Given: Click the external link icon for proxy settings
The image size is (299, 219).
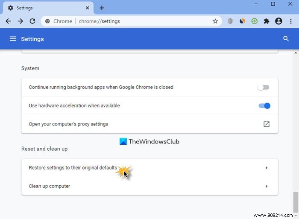Looking at the screenshot, I should (x=267, y=124).
